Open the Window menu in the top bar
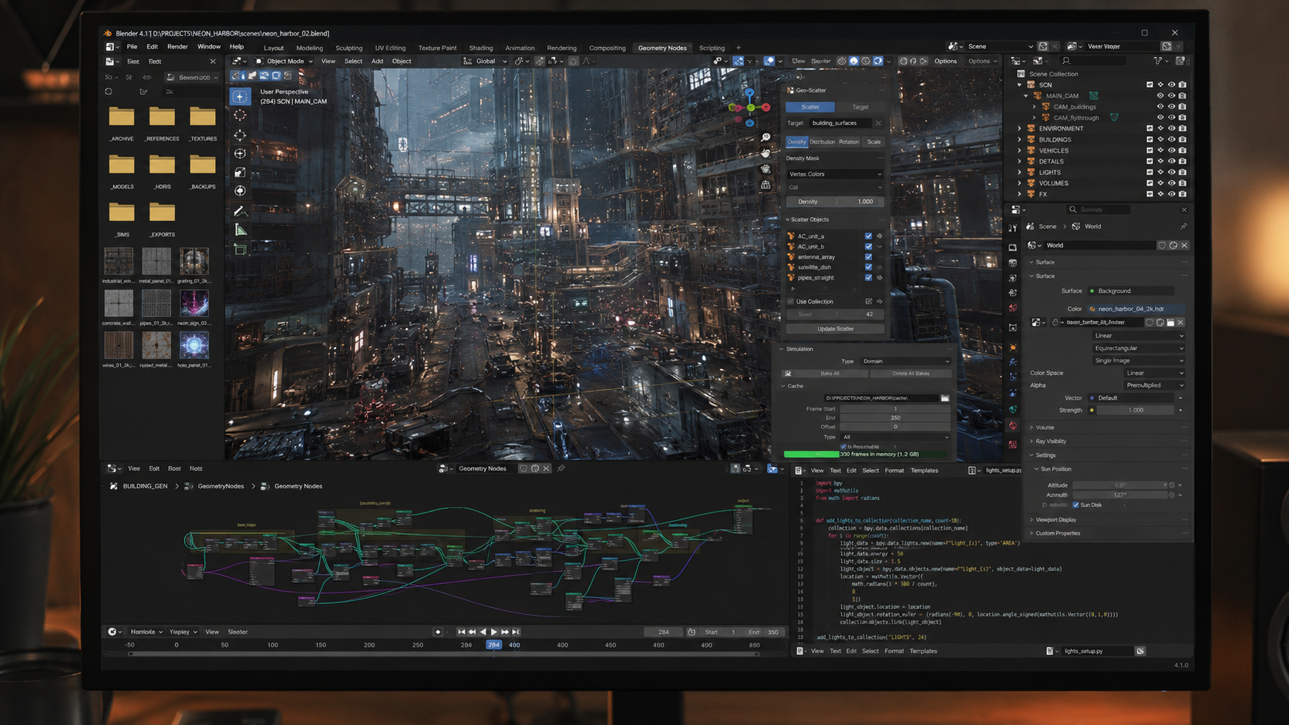 click(x=209, y=47)
